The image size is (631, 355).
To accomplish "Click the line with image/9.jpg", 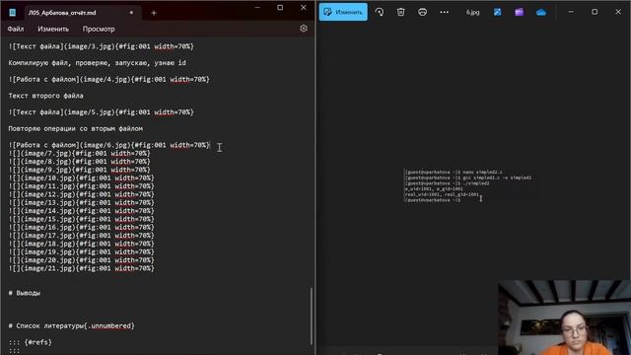I will point(79,170).
